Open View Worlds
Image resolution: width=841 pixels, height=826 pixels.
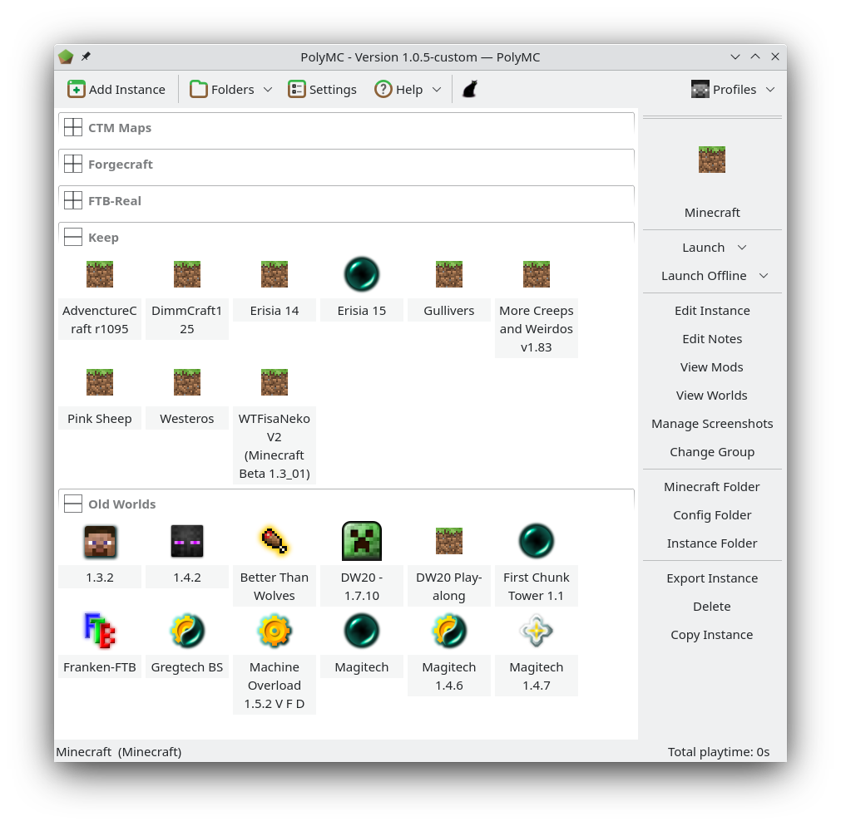(x=712, y=396)
